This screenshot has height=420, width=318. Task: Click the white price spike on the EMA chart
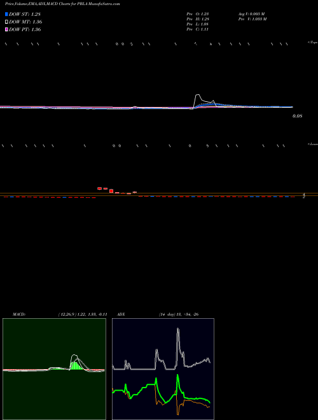pos(198,96)
